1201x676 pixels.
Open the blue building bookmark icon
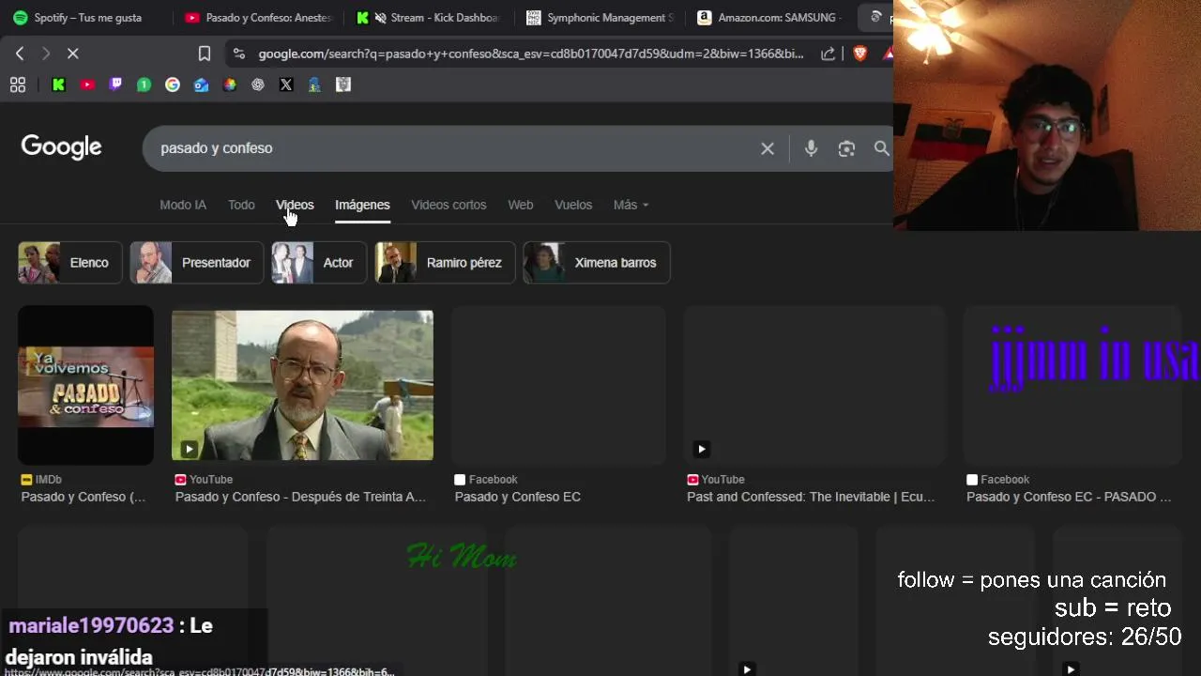point(315,84)
